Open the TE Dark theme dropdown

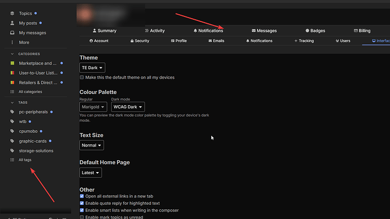point(92,68)
